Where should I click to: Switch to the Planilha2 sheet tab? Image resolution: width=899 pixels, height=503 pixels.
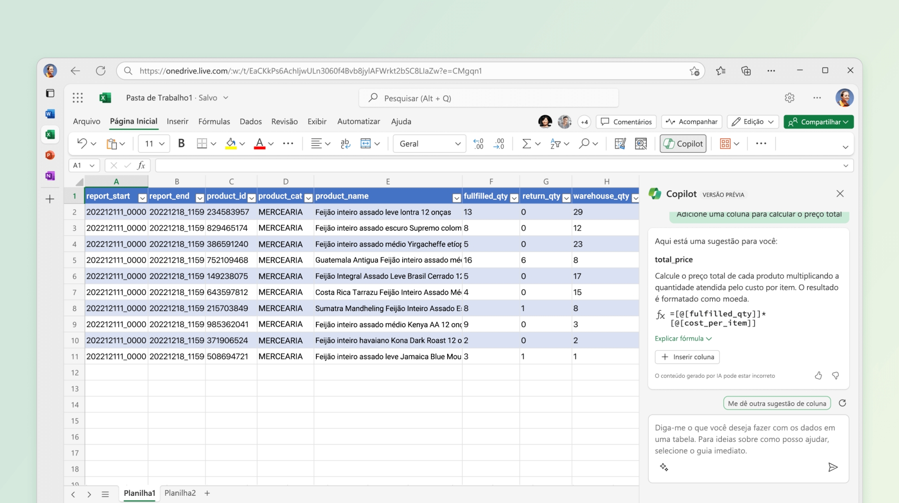tap(180, 493)
